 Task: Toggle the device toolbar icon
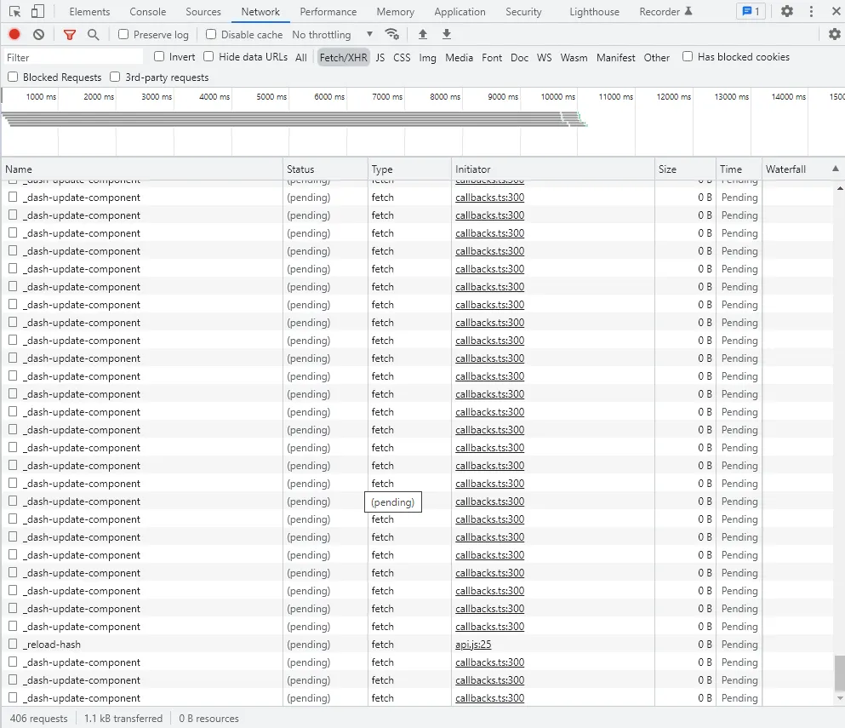click(x=37, y=11)
